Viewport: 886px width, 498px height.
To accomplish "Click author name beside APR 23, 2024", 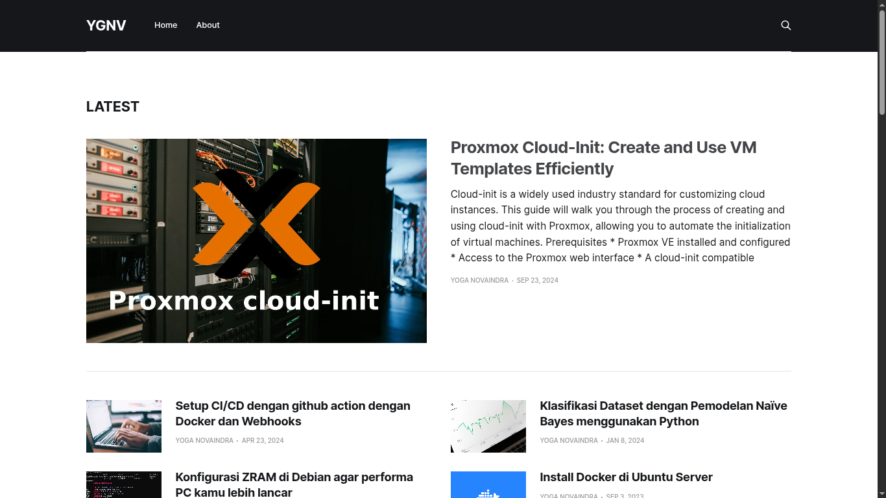I will [204, 440].
